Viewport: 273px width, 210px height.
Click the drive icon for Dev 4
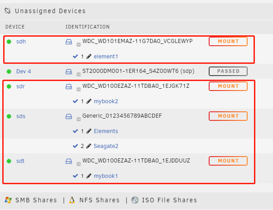tap(69, 72)
